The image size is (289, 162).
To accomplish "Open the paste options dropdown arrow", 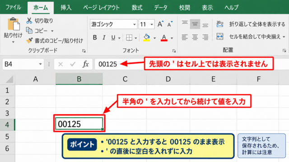I will [x=13, y=42].
